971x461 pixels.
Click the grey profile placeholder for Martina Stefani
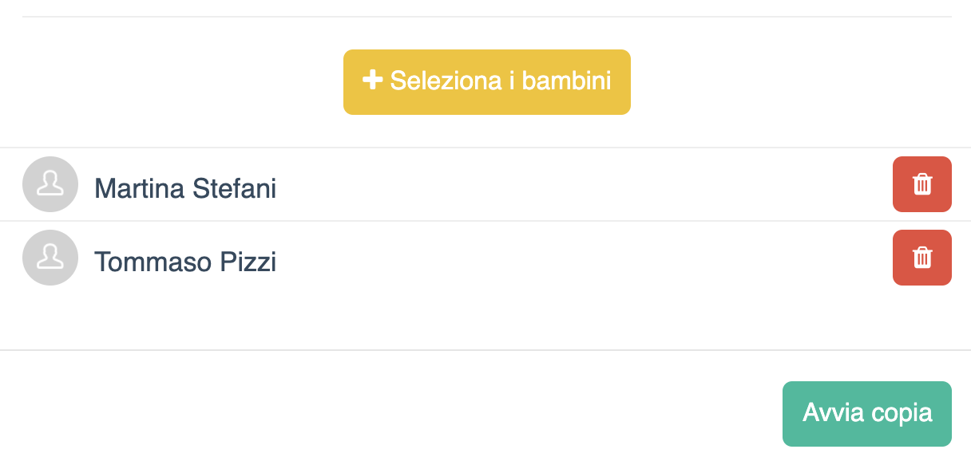coord(50,184)
